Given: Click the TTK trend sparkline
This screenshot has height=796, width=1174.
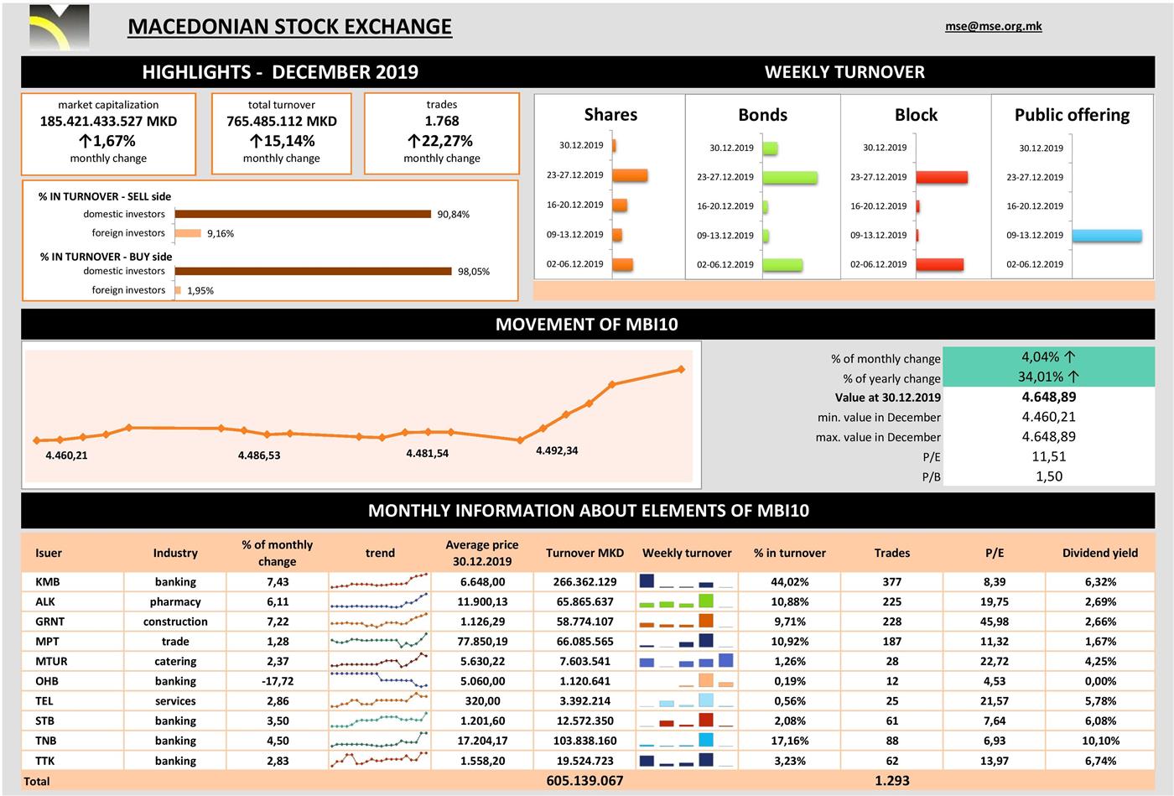Looking at the screenshot, I should point(379,760).
